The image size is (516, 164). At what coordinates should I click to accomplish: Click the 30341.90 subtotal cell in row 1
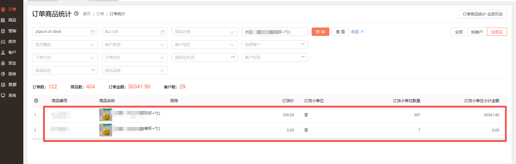491,115
